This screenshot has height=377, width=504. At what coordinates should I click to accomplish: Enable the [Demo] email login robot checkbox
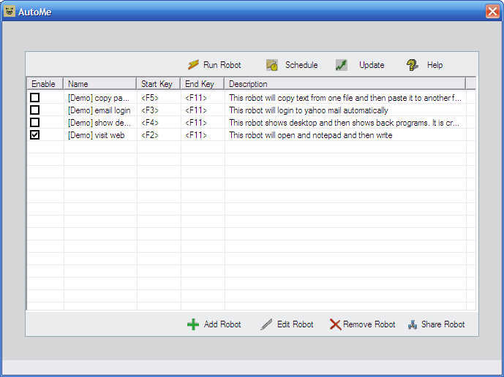tap(34, 110)
